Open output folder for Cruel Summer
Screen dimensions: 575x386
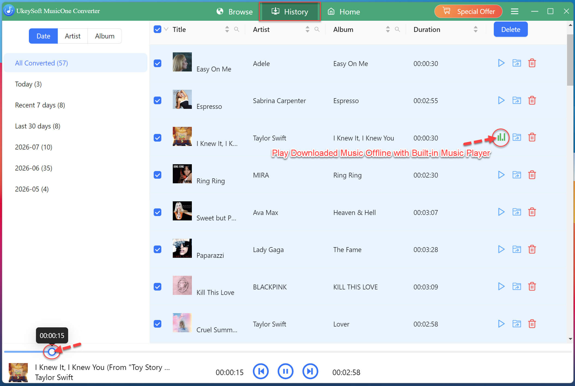[516, 324]
